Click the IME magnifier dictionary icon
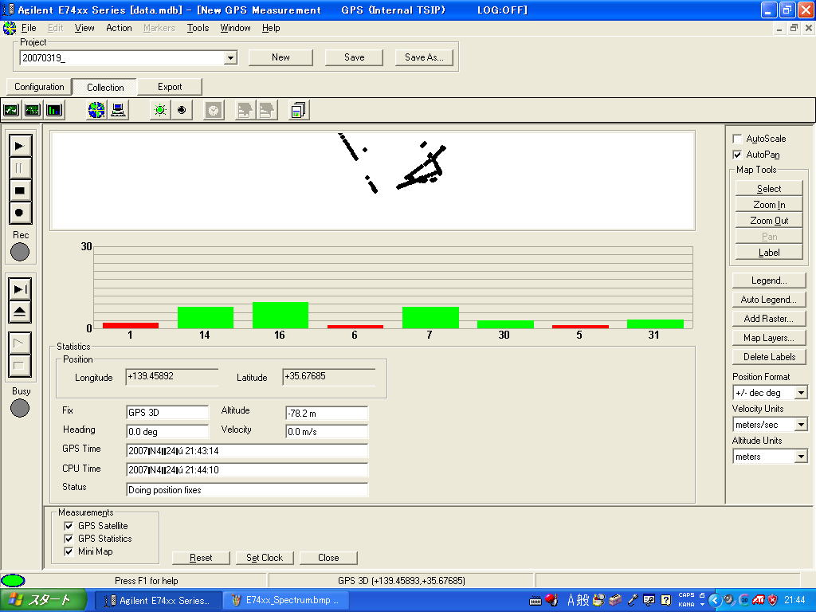This screenshot has height=612, width=816. [598, 600]
